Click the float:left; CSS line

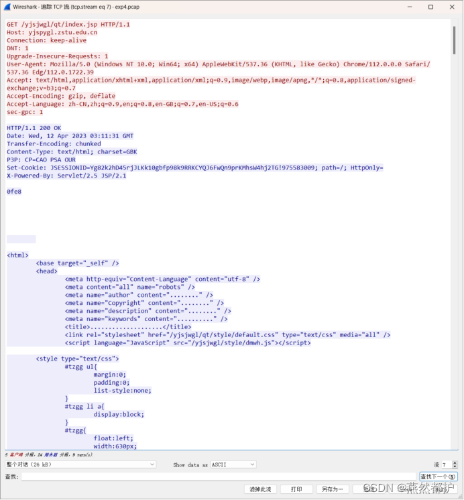click(113, 438)
